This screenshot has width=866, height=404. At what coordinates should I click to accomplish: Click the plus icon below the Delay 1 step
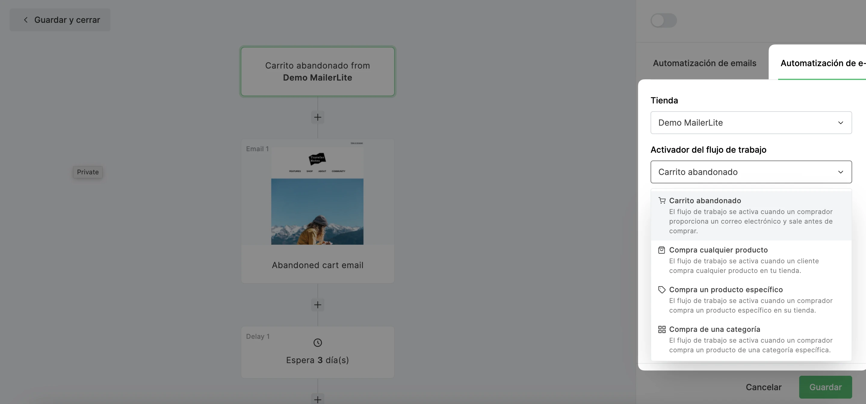pyautogui.click(x=317, y=399)
